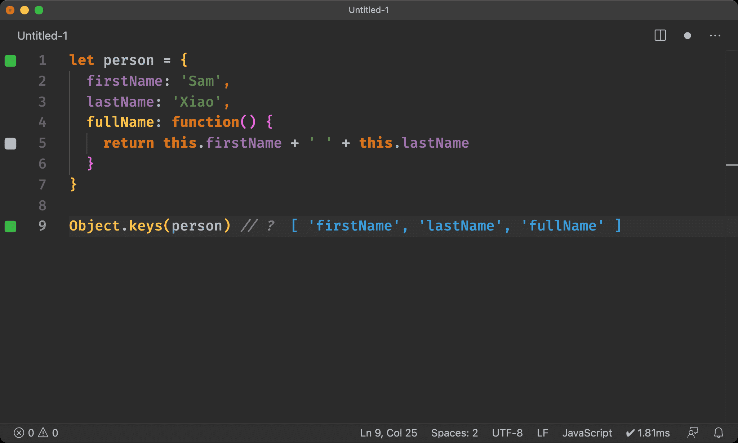Open the Spaces: 2 indentation selector

tap(454, 433)
